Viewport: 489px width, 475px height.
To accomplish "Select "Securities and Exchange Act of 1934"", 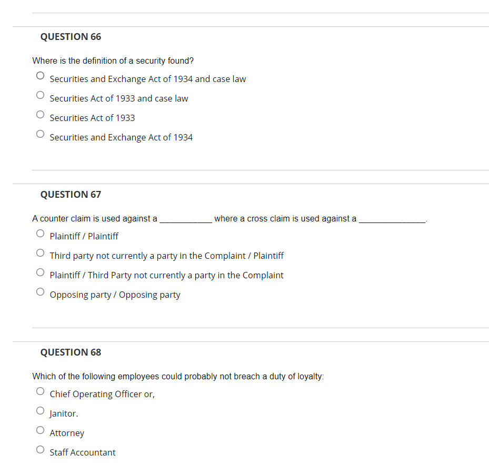I will coord(40,134).
